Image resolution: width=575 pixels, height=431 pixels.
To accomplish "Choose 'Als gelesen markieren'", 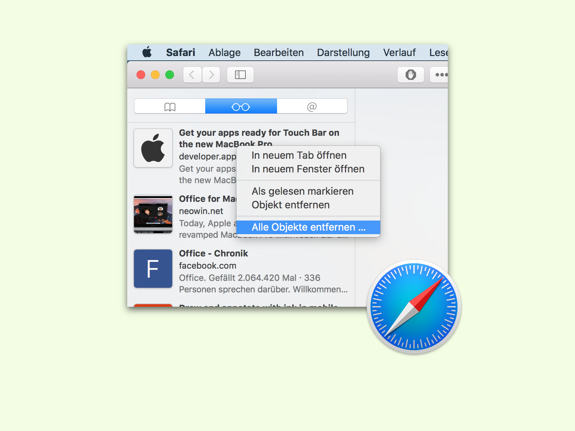I will pos(308,191).
